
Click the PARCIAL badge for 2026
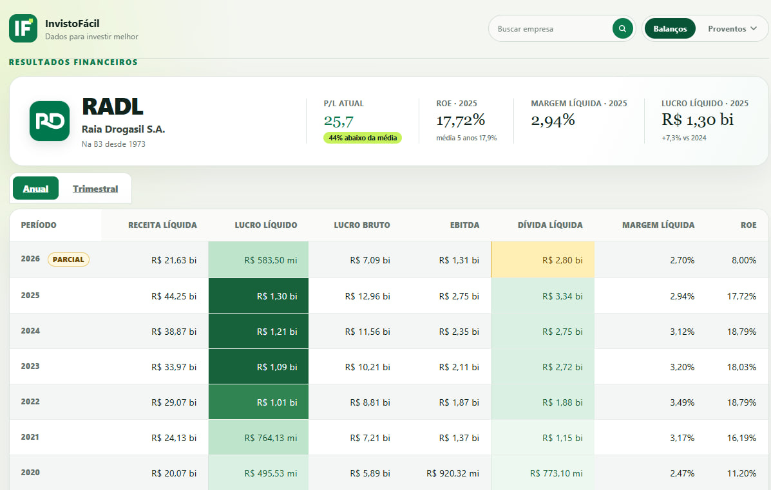tap(68, 259)
